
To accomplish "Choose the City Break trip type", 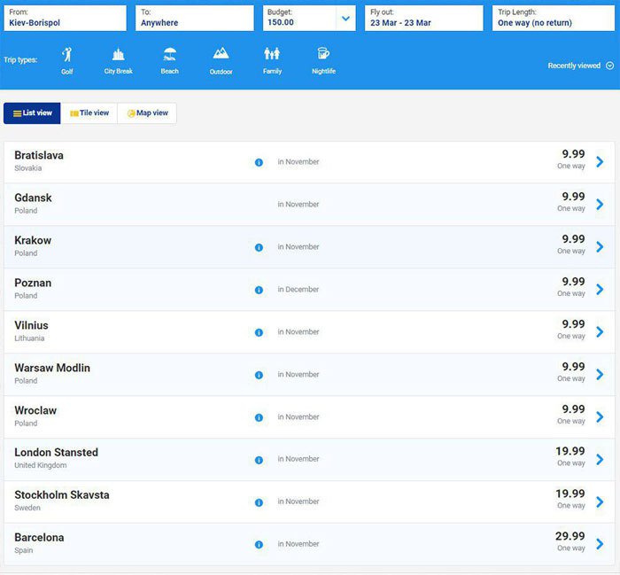I will (x=118, y=56).
